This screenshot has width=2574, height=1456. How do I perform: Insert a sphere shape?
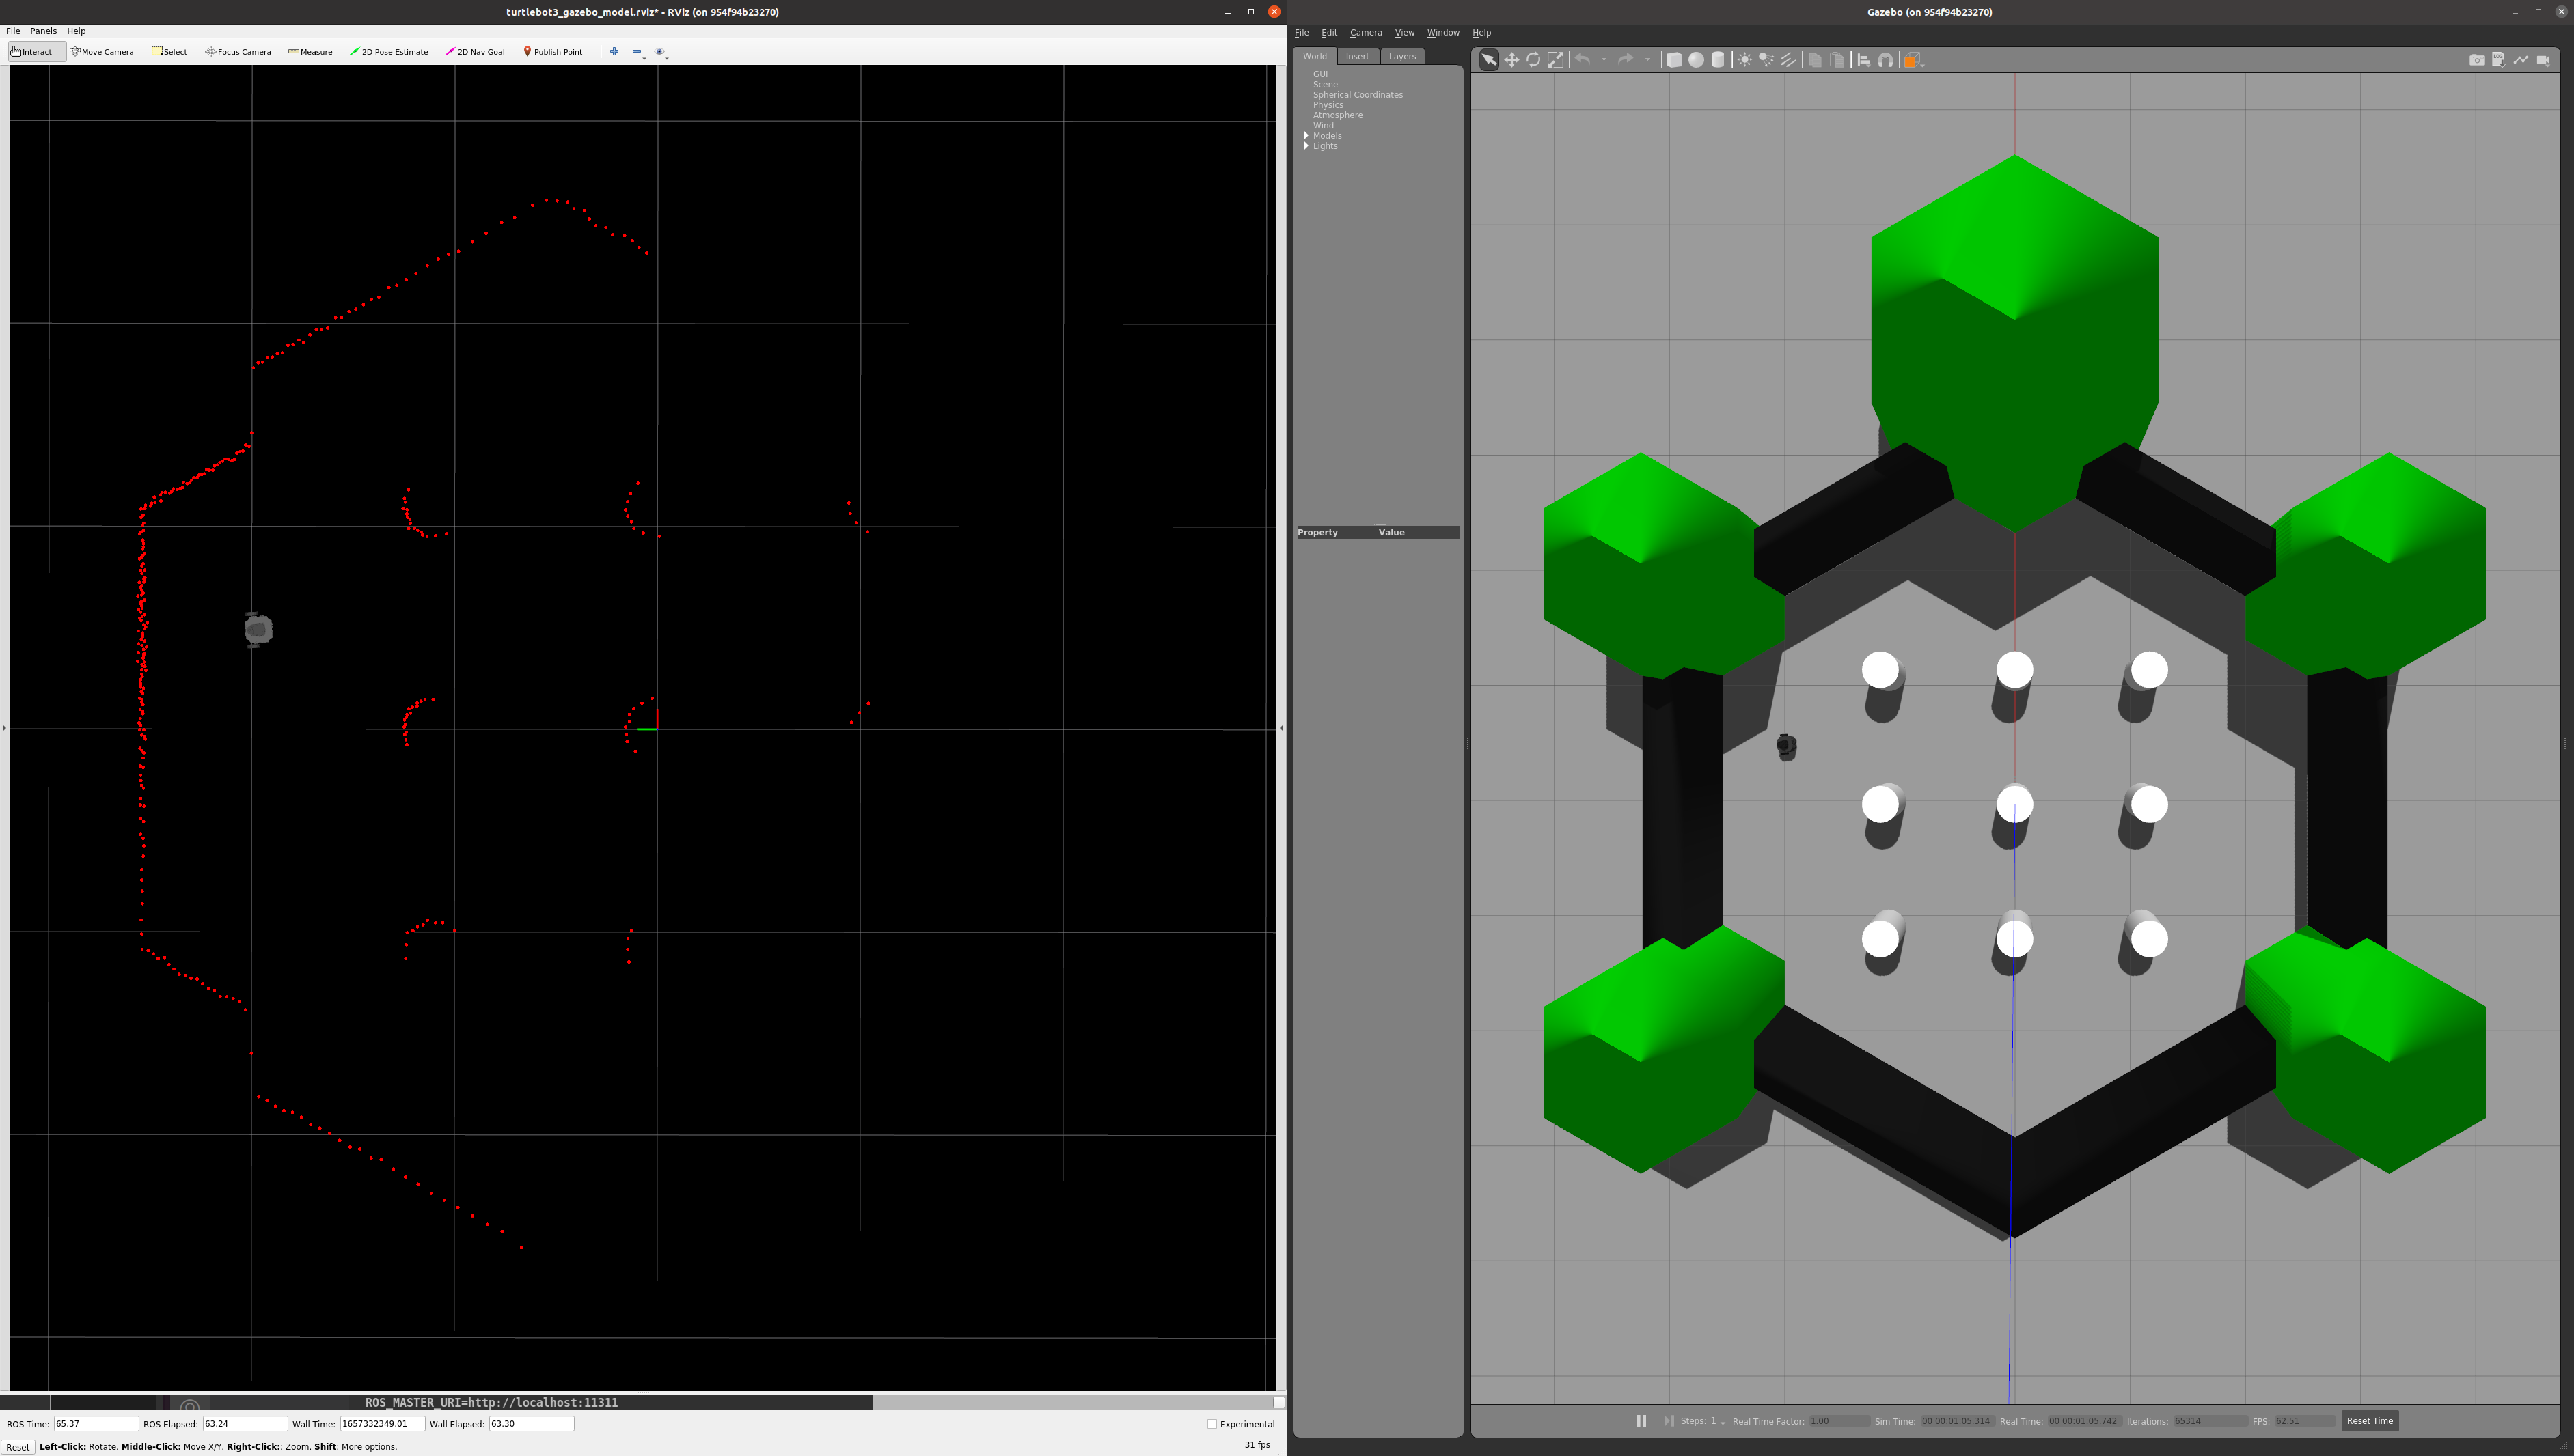(1696, 60)
